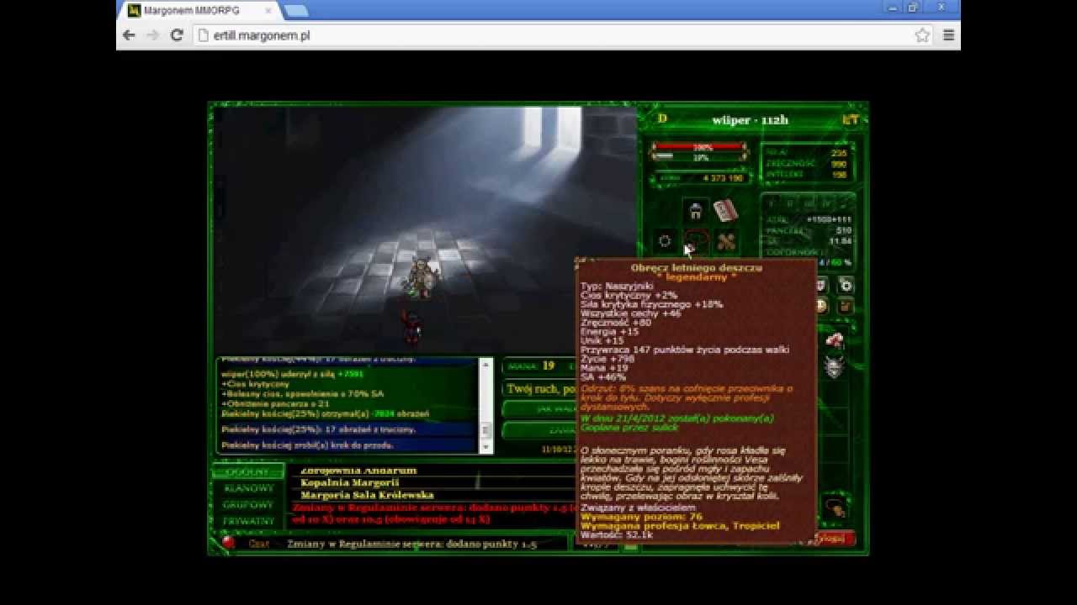Click the red chat orb icon
1077x605 pixels.
(229, 543)
